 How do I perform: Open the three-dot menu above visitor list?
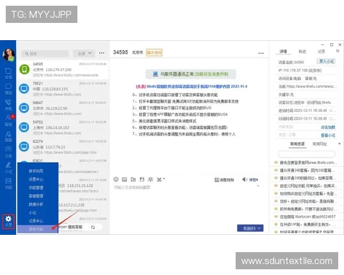coord(101,53)
